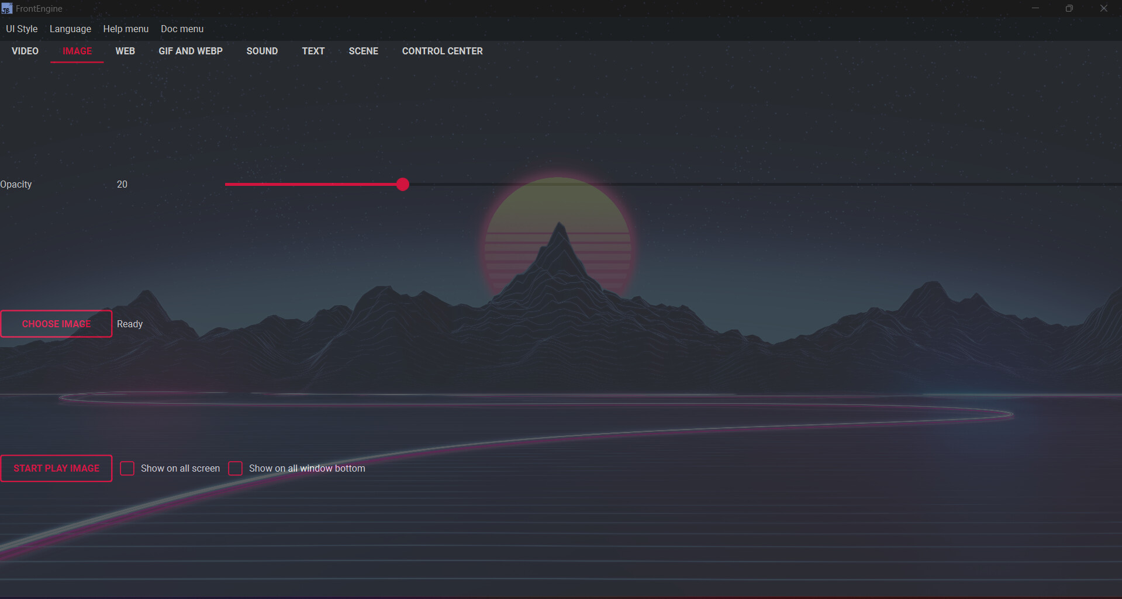Switch to the VIDEO tab
Viewport: 1122px width, 599px height.
(x=25, y=51)
